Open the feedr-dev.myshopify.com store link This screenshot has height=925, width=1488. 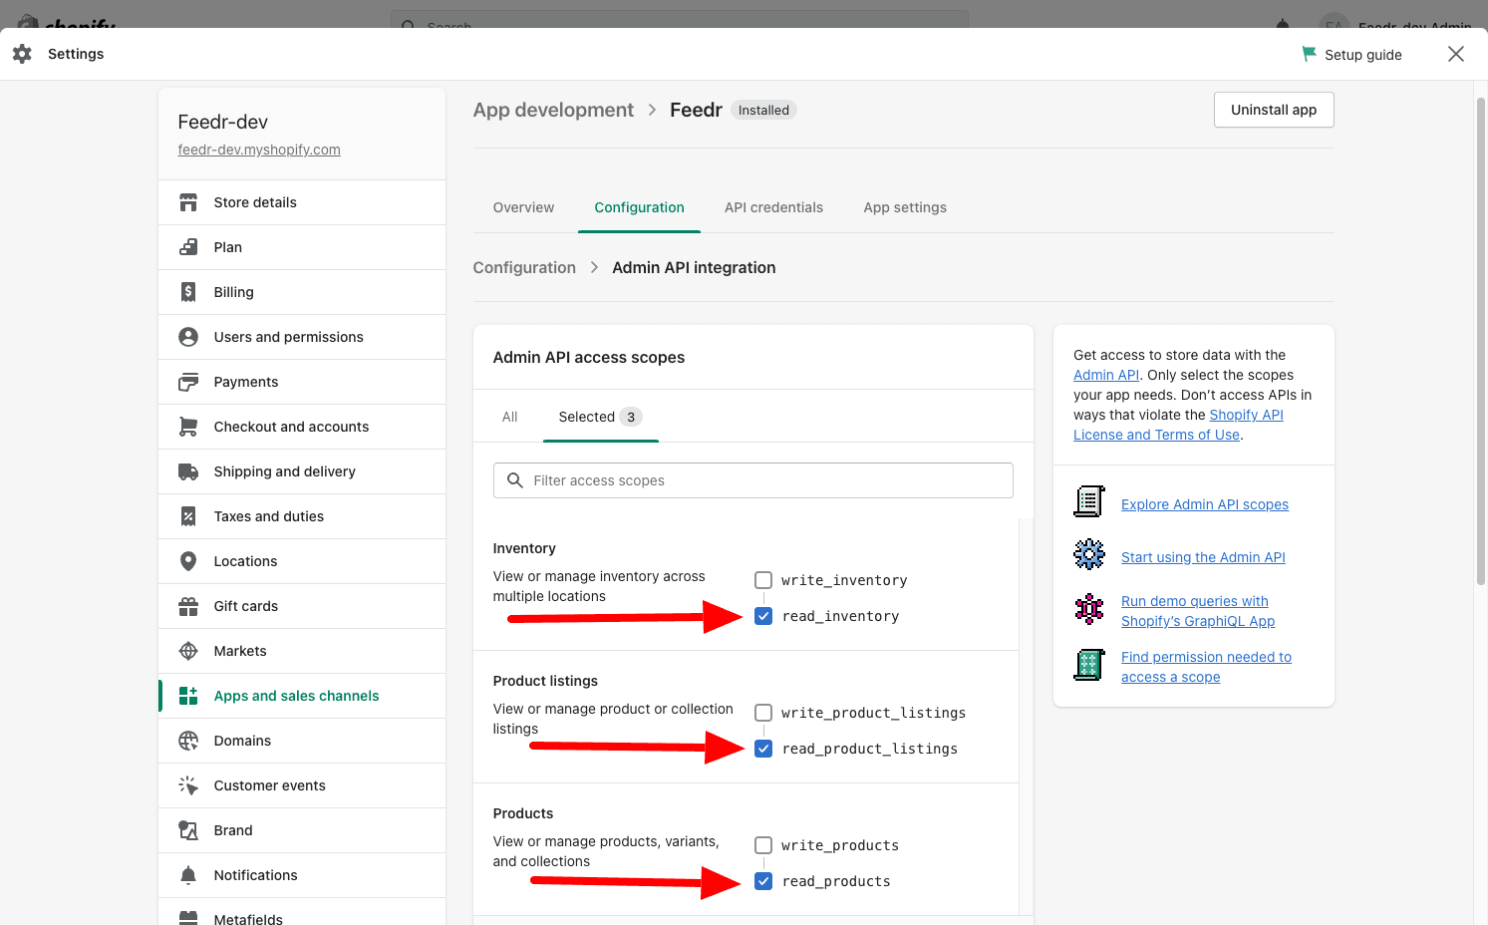pyautogui.click(x=259, y=150)
